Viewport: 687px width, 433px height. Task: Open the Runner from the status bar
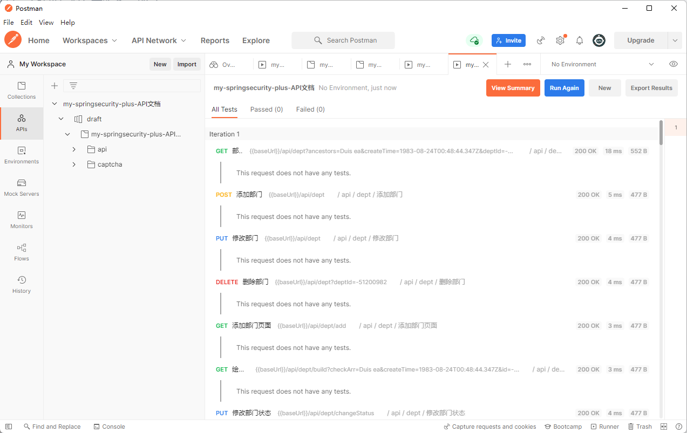coord(605,427)
